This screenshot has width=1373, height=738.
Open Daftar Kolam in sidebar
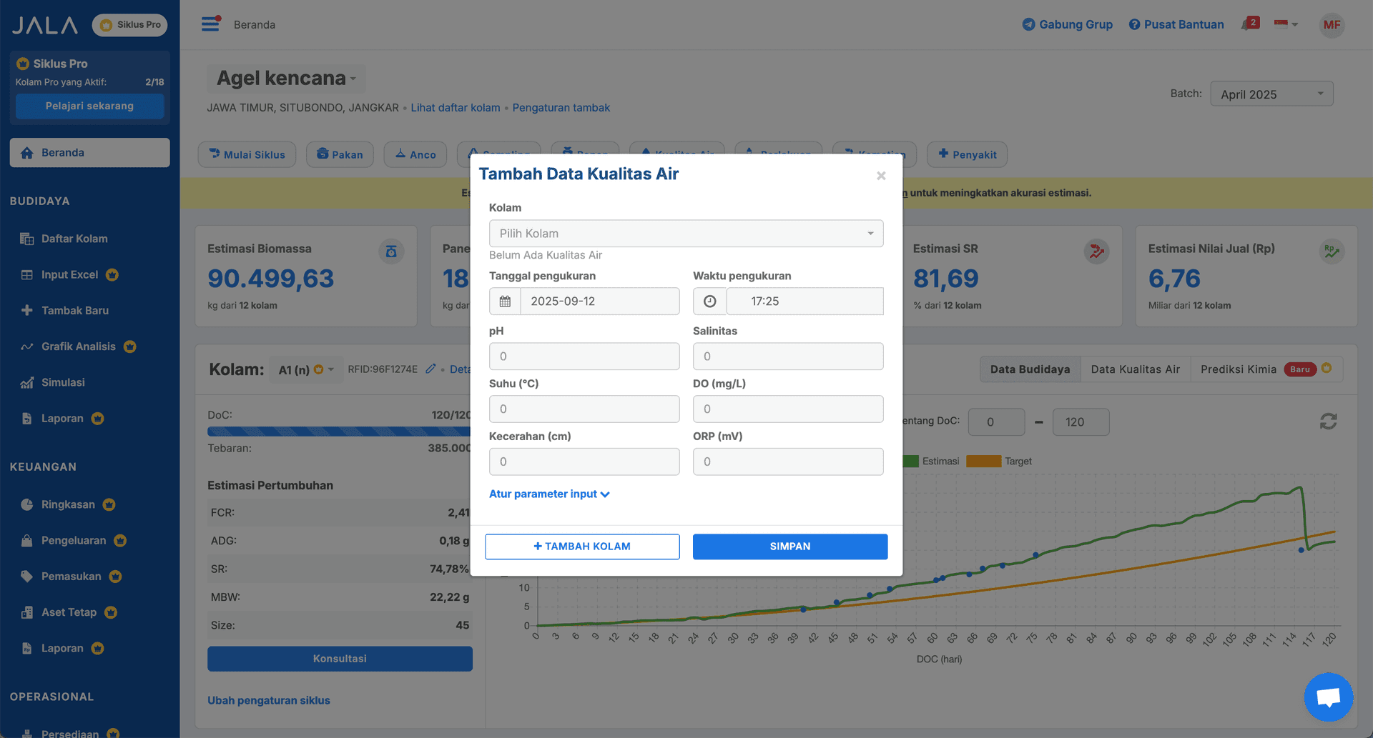[x=74, y=239]
